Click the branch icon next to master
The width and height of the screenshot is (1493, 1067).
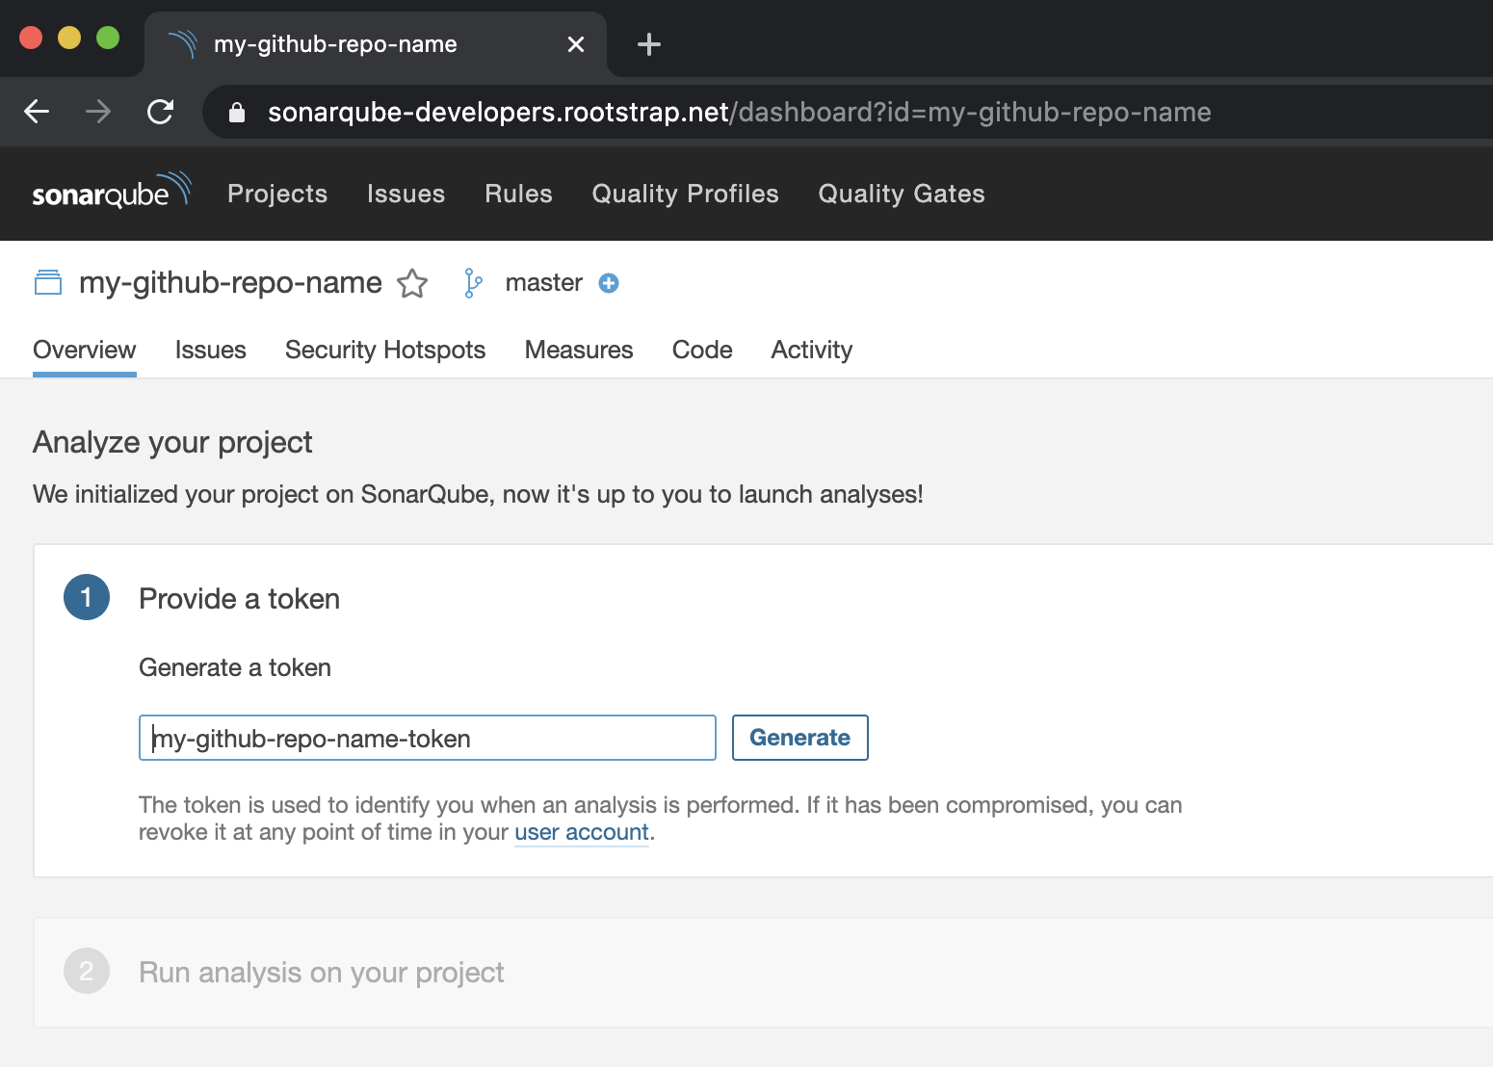(x=472, y=283)
